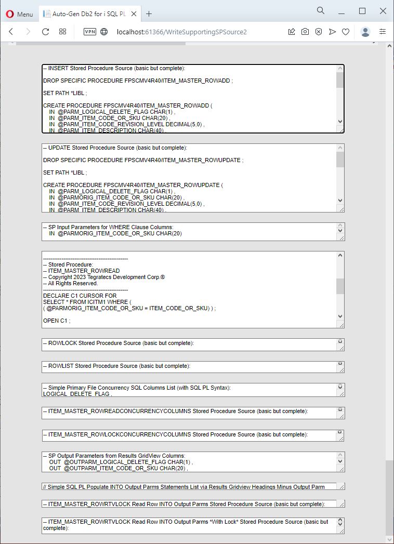Click the page scrollbar up arrow
The image size is (394, 544).
389,46
